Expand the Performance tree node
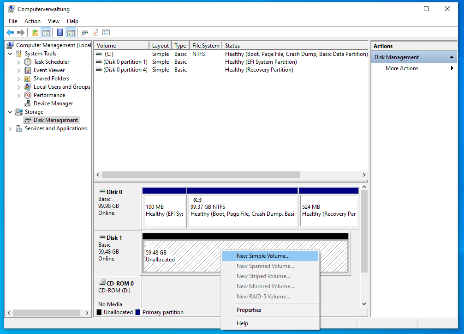The image size is (464, 334). [x=18, y=95]
